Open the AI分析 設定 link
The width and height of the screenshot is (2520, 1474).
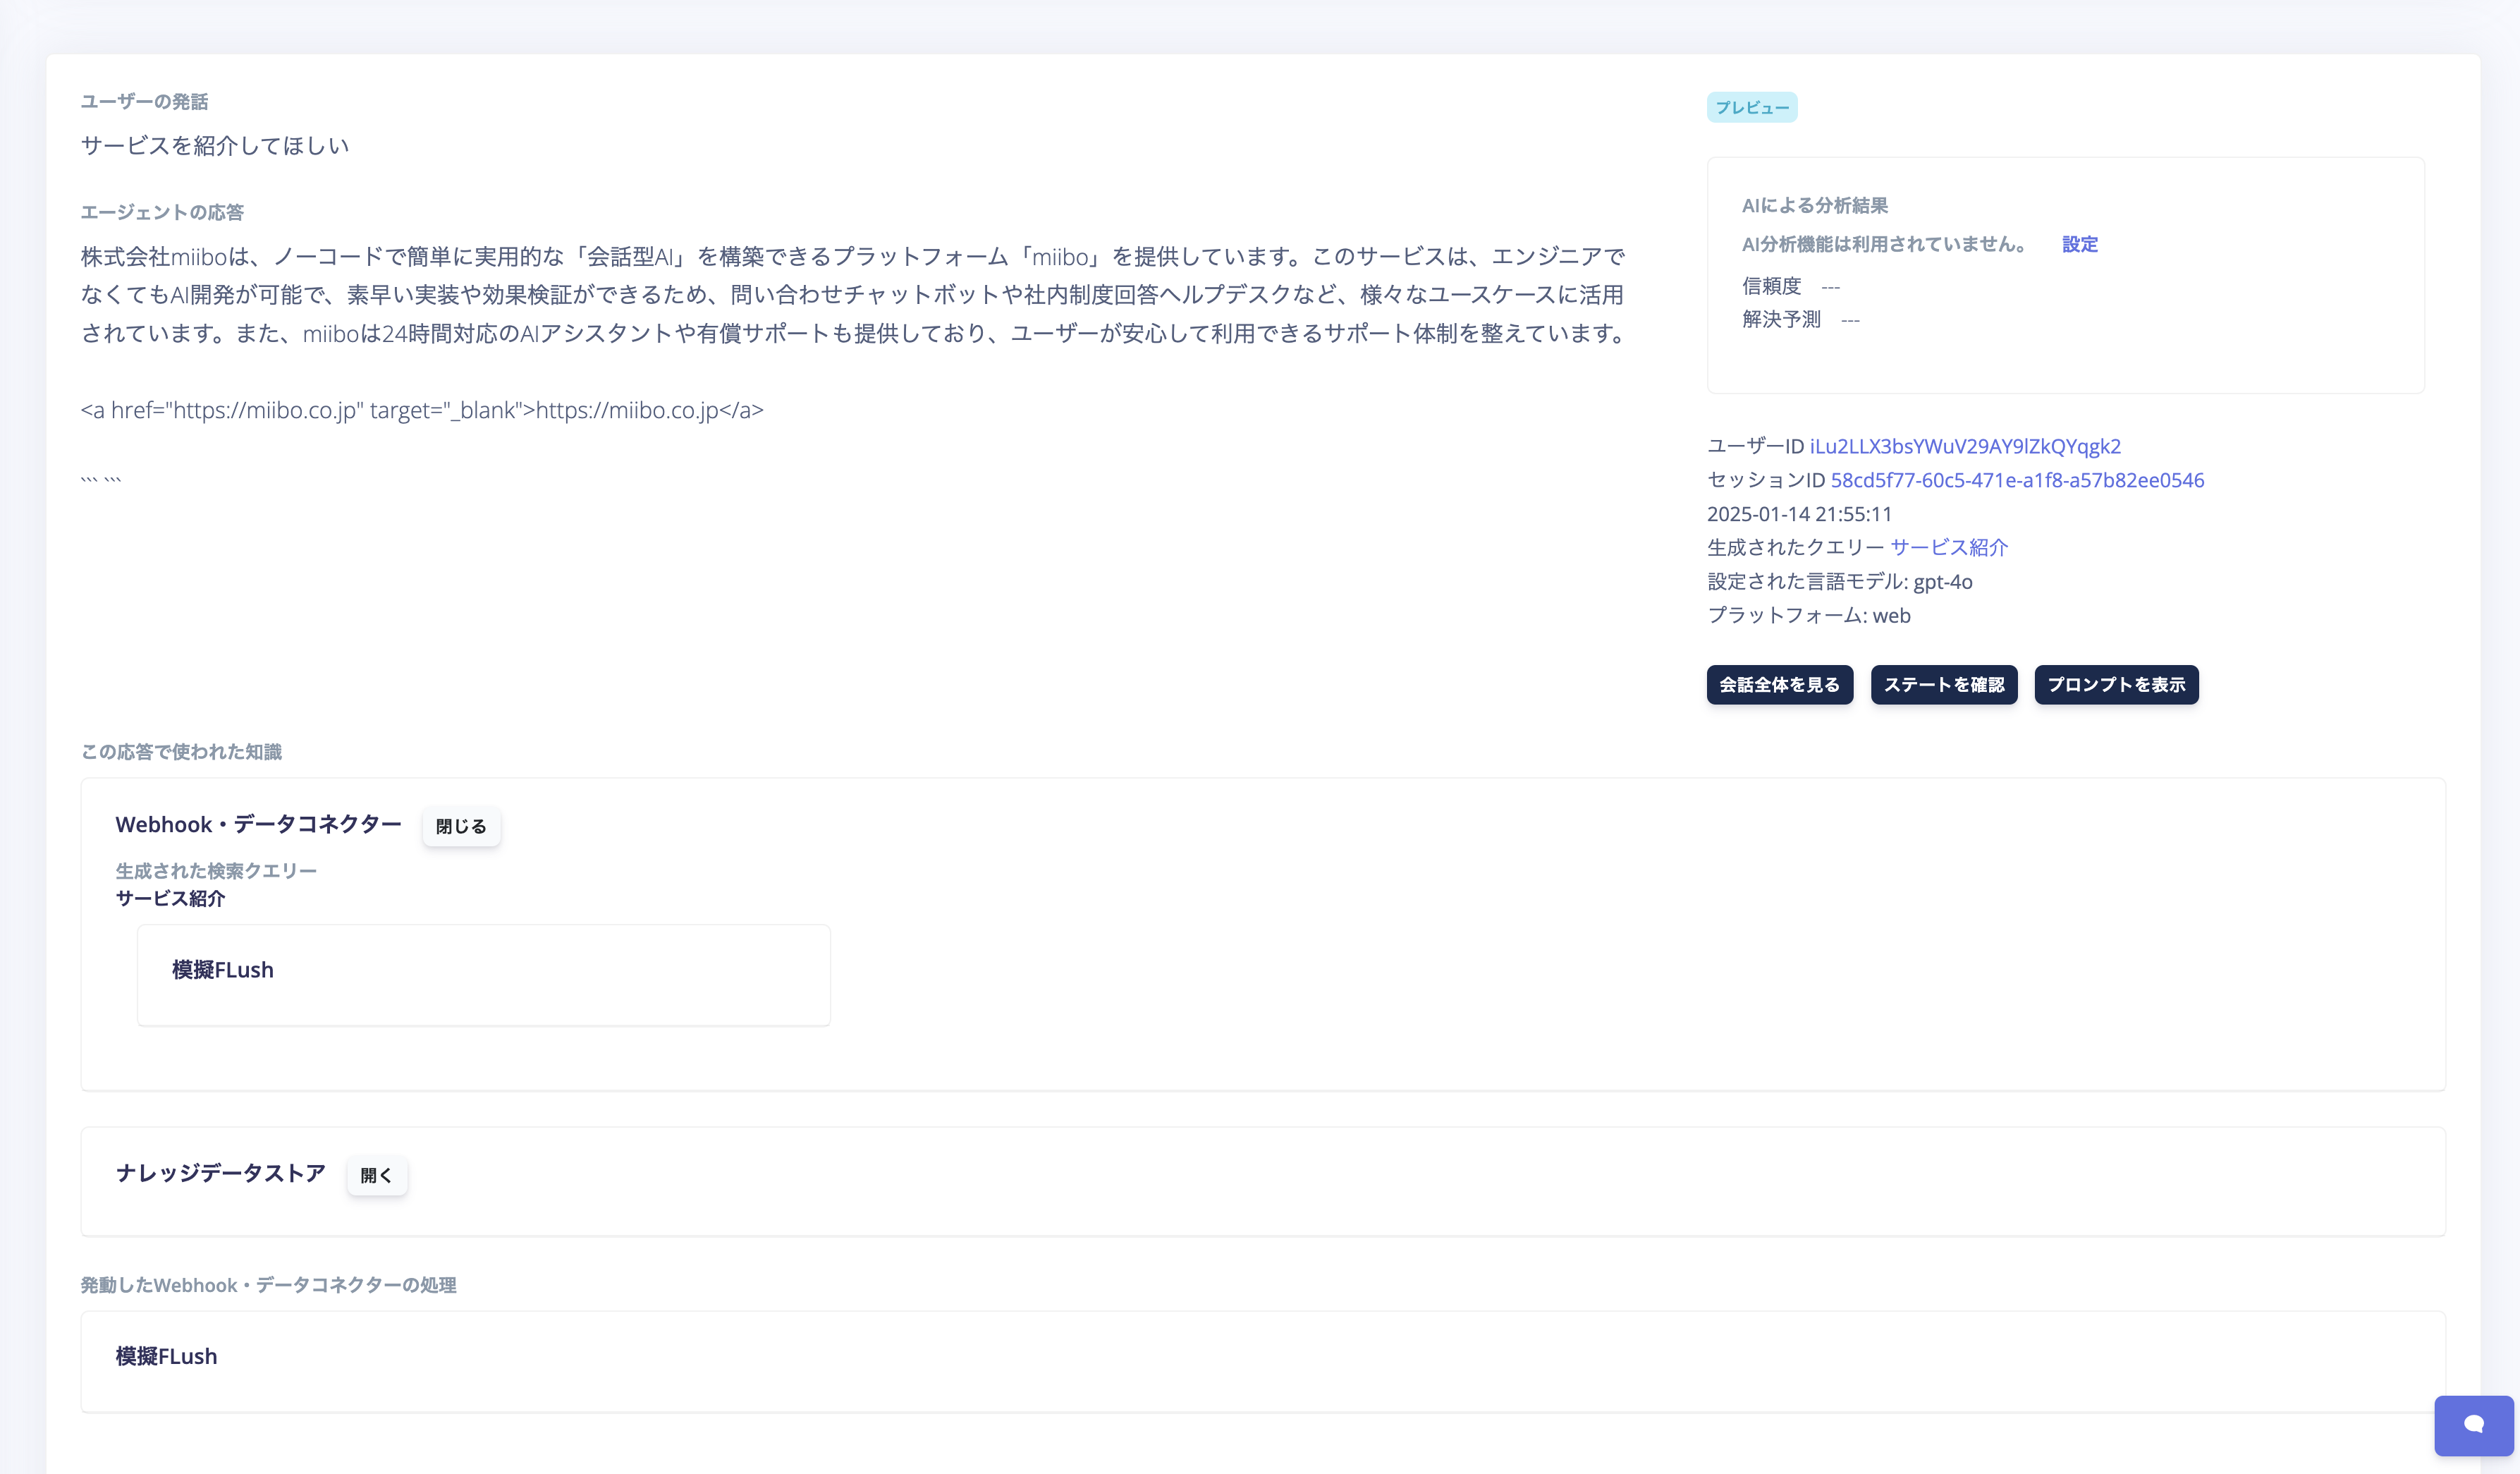coord(2079,244)
